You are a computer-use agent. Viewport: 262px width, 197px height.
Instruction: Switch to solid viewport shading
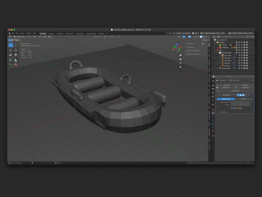pos(201,37)
